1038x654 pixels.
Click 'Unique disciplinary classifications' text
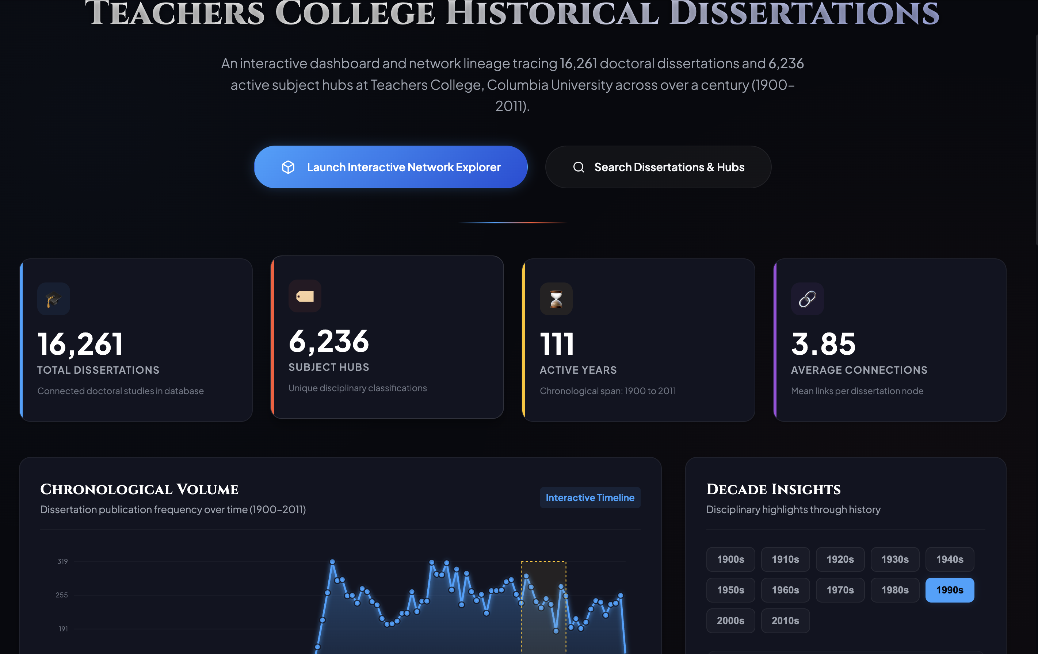coord(357,388)
